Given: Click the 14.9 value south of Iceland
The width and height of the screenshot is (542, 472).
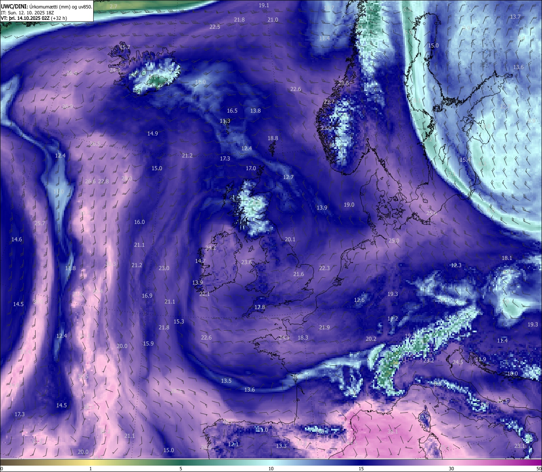Looking at the screenshot, I should coord(152,133).
